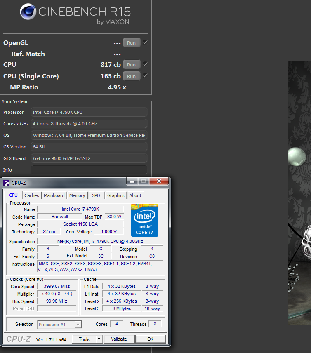The height and width of the screenshot is (353, 311).
Task: Click the Cinebench R15 logo sphere
Action: click(28, 12)
